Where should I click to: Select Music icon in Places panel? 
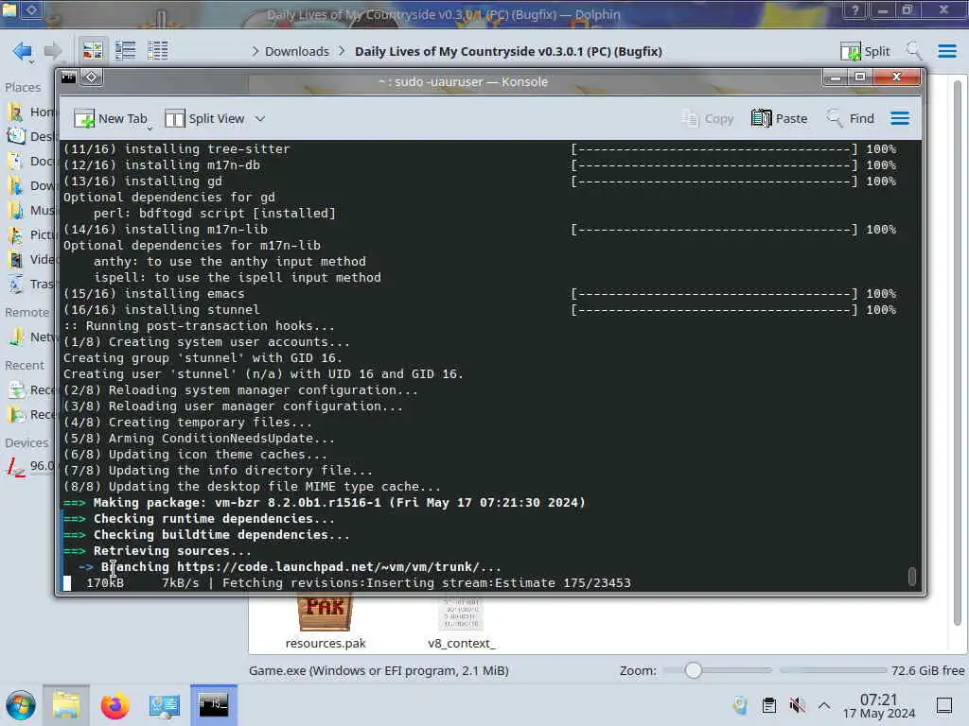tap(15, 210)
